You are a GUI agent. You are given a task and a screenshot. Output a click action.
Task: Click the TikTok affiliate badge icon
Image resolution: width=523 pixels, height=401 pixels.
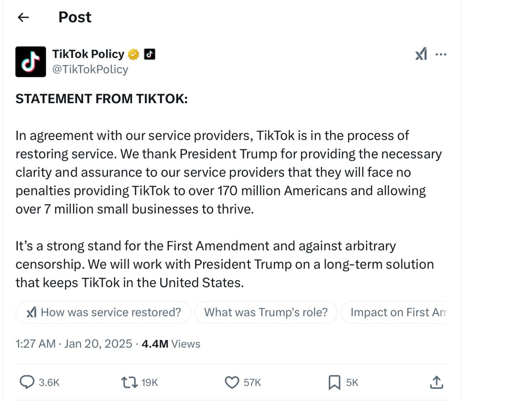point(149,54)
